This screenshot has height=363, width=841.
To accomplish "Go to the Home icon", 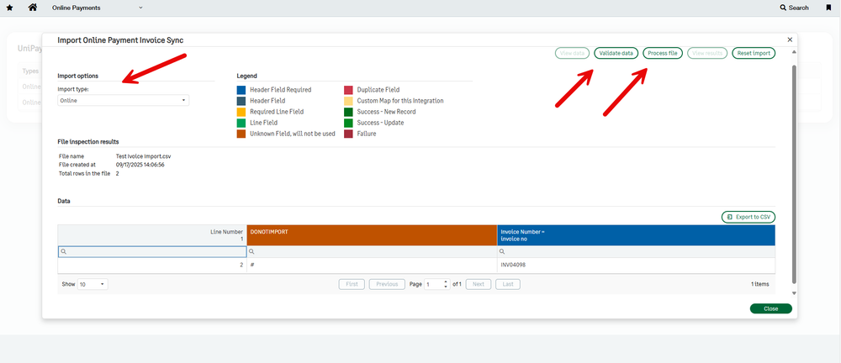I will 32,8.
